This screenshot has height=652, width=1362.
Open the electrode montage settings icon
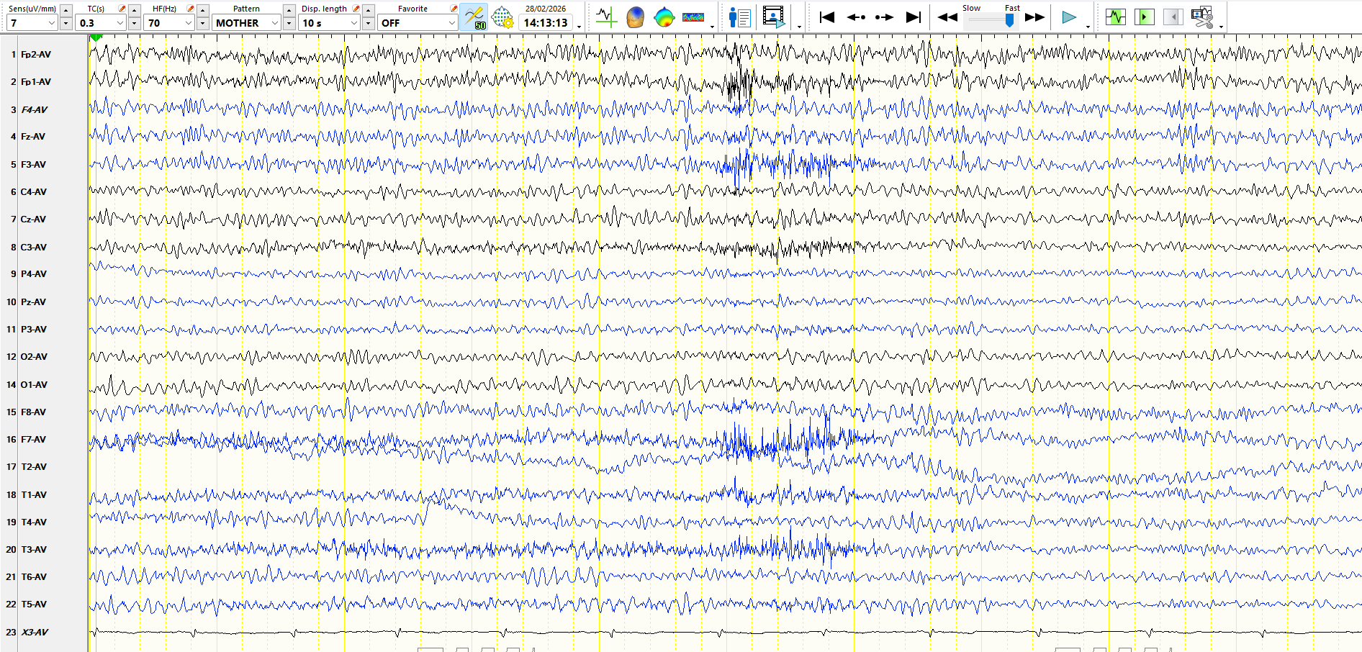[x=502, y=17]
